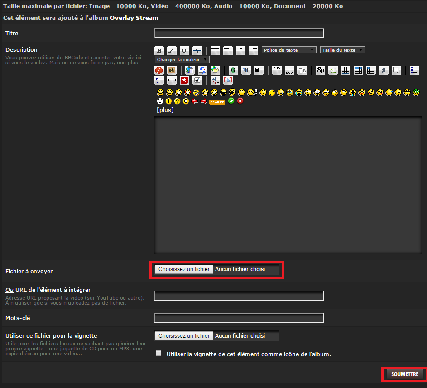
Task: Submit the form with SOUMETTRE button
Action: [405, 374]
